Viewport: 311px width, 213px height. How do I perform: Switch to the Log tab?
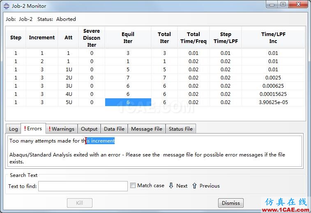click(x=13, y=129)
